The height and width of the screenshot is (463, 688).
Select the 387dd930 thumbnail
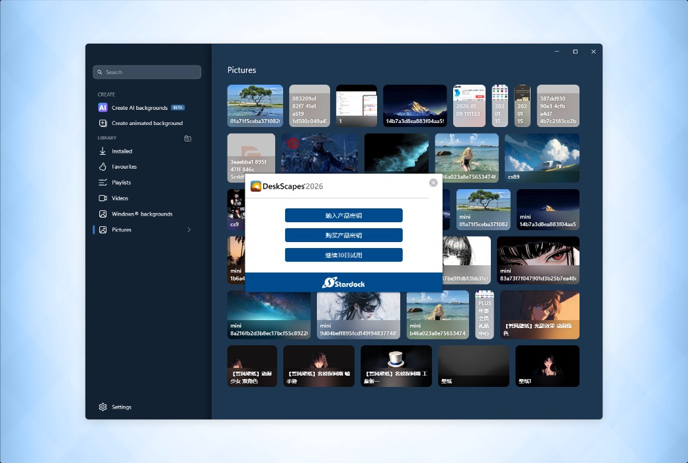click(558, 106)
